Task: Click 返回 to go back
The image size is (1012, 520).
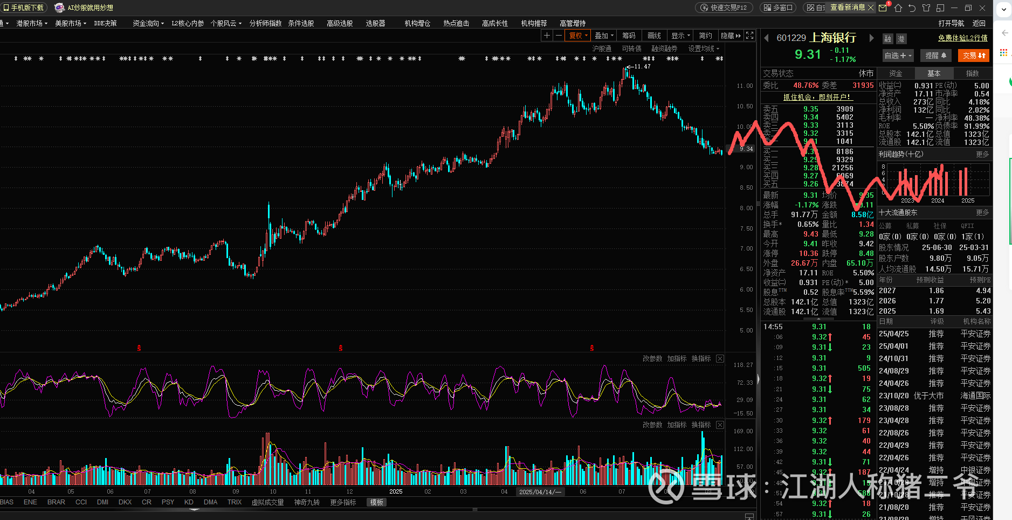Action: pyautogui.click(x=979, y=23)
